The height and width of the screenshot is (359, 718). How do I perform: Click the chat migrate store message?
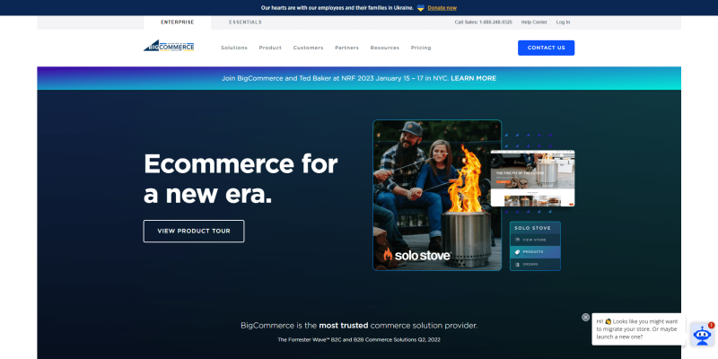coord(638,329)
